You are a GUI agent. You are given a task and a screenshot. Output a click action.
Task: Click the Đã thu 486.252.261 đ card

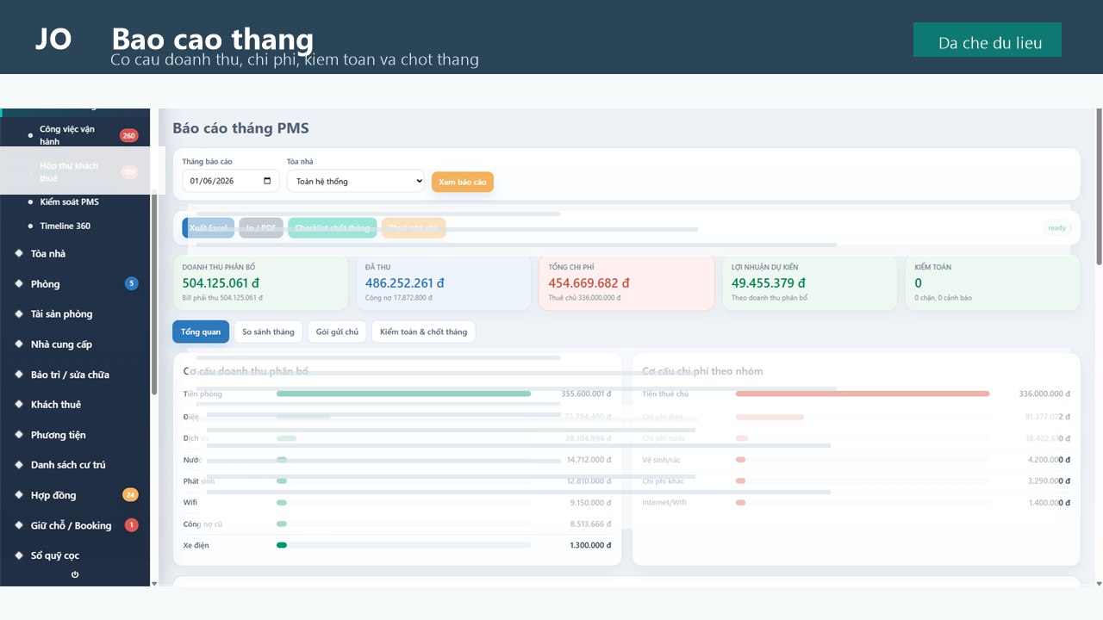click(444, 282)
